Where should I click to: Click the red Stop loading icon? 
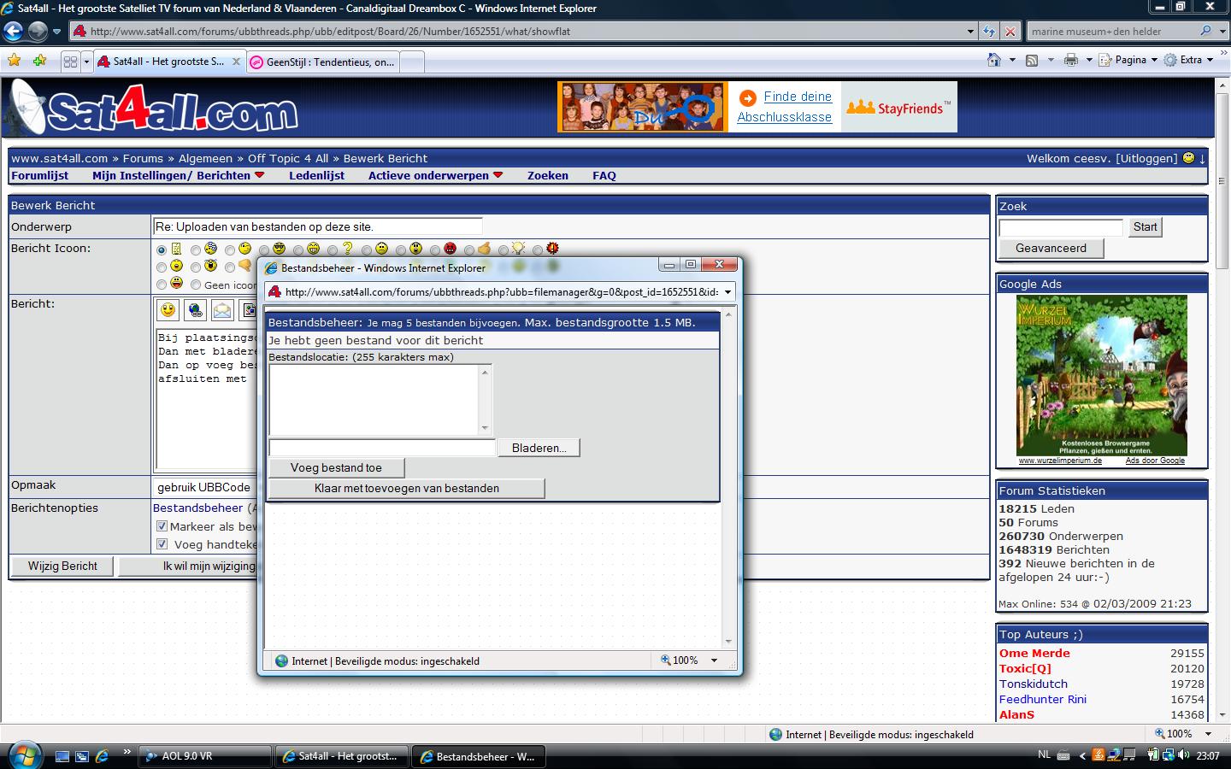pos(1010,32)
